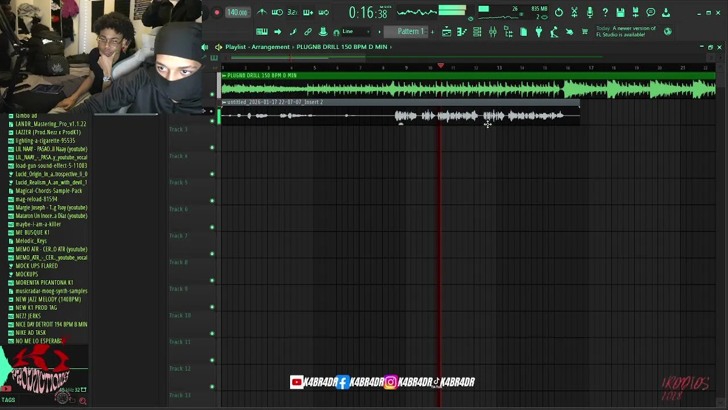Click the scissors audio editor icon
Viewport: 728px width, 410px height.
(574, 13)
